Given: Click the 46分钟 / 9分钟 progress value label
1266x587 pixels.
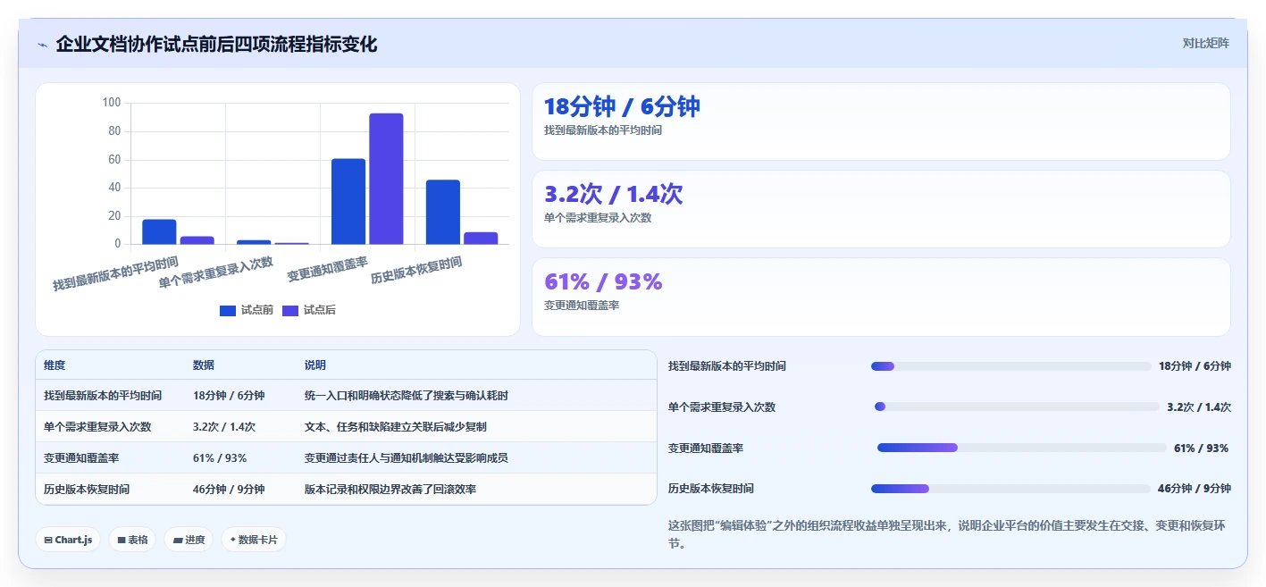Looking at the screenshot, I should 1195,489.
